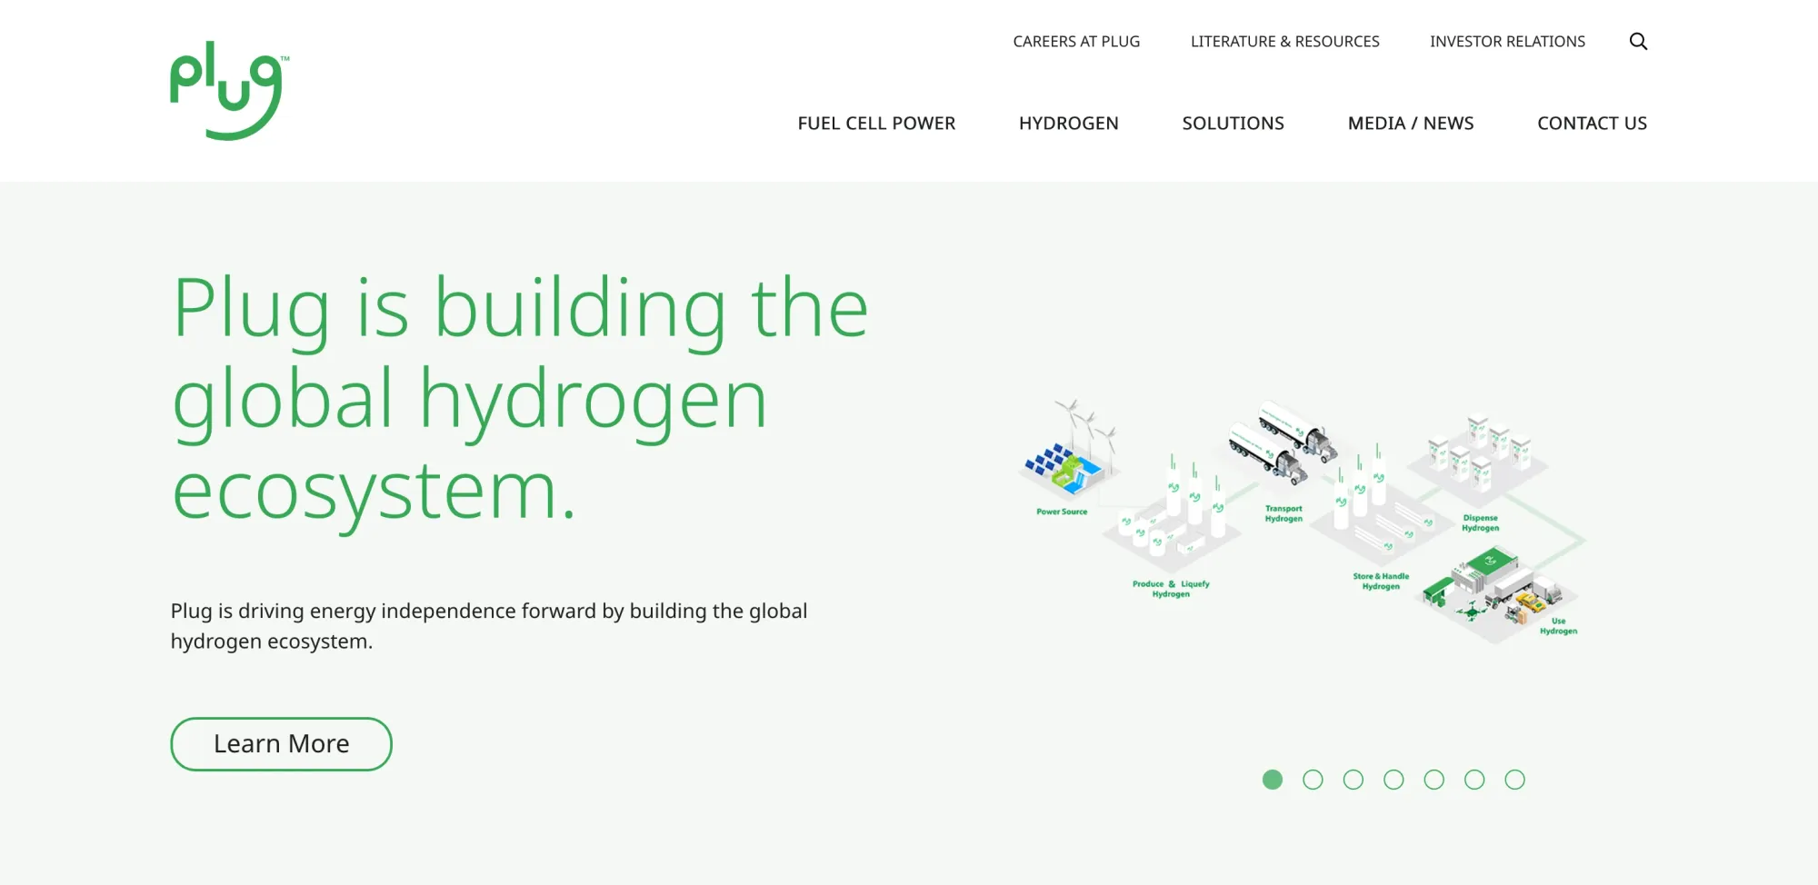Open the Fuel Cell Power menu

[876, 124]
